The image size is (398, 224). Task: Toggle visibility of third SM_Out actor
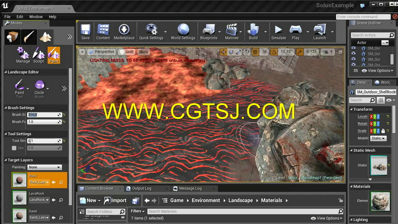353,59
